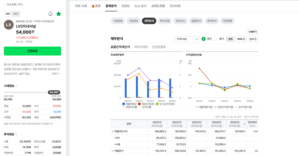Expand the 매출액(수익) row
Screen dimensions: 299x156
pyautogui.click(x=113, y=132)
